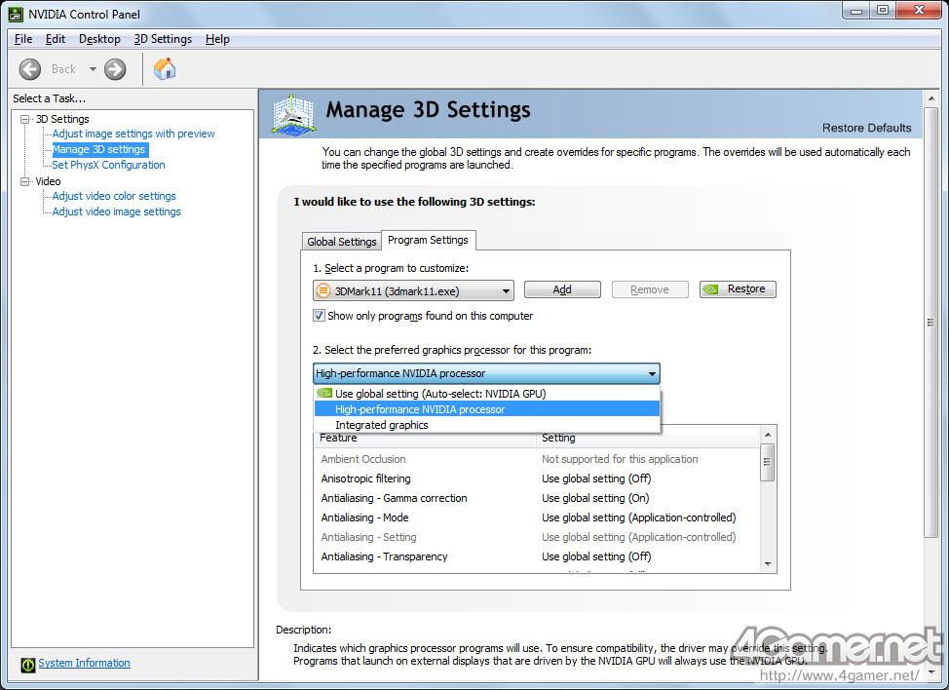The image size is (949, 690).
Task: Select Antialiasing - Gamma correction row
Action: click(538, 498)
